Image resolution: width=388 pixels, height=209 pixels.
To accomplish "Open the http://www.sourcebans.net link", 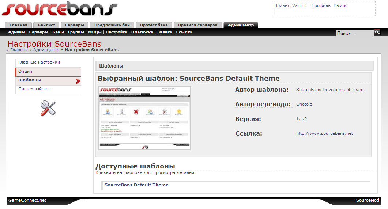I will (324, 133).
